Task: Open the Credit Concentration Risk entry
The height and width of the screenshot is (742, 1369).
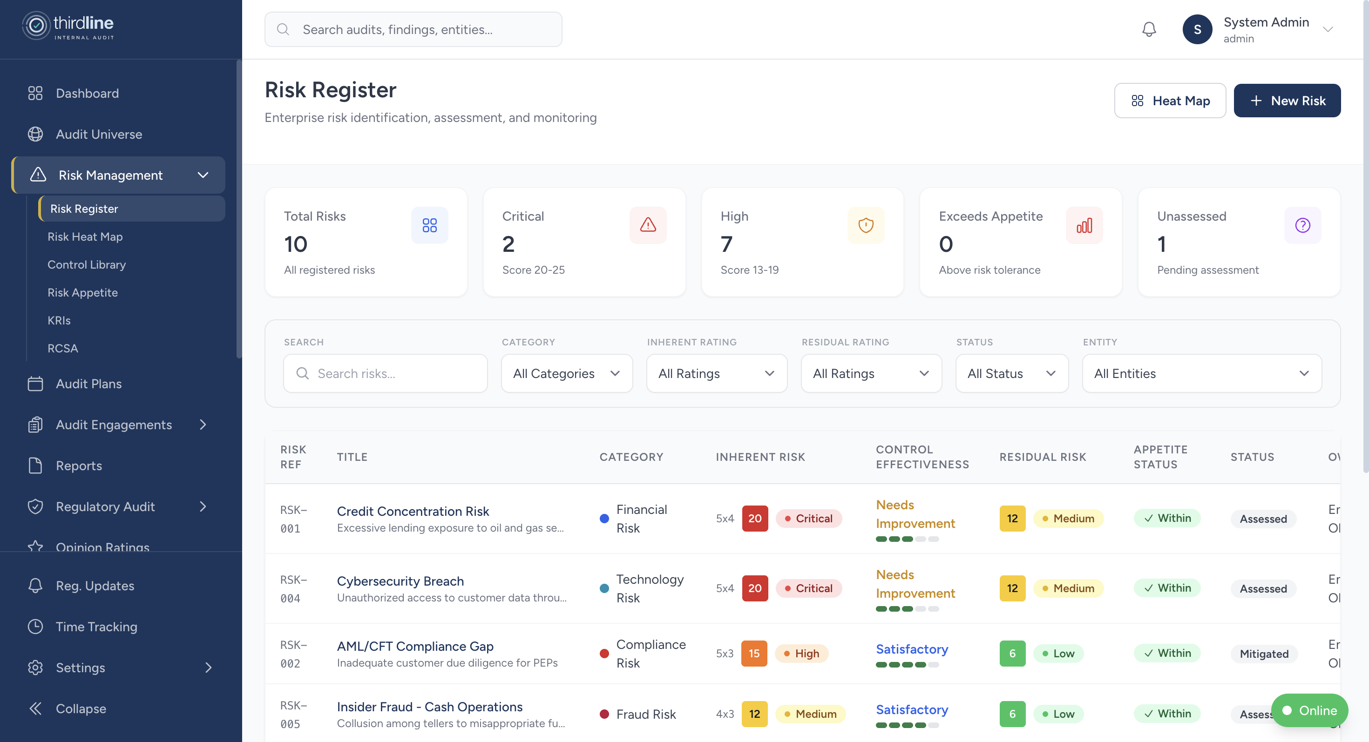Action: coord(413,511)
